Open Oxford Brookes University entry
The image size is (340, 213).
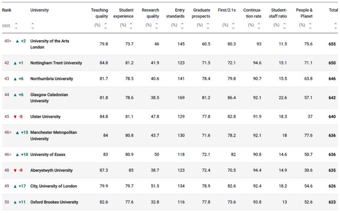click(54, 202)
